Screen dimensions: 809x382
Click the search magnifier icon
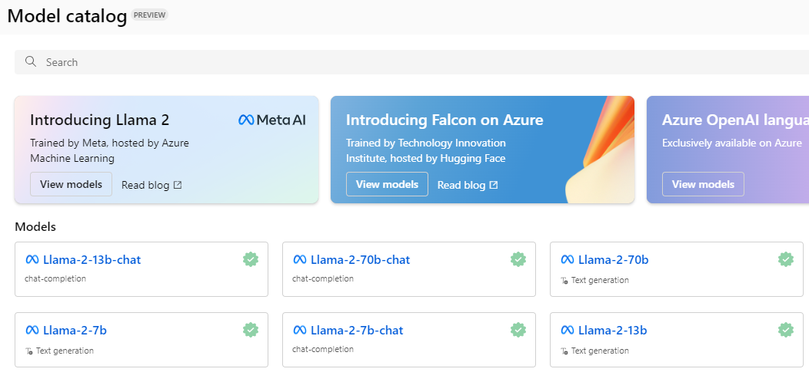pos(31,62)
